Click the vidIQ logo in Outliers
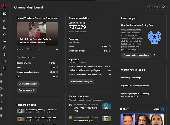Screen dimensions: 170x125 click(159, 109)
